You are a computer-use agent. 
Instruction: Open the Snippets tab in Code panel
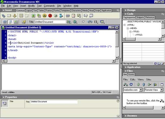coord(140,17)
